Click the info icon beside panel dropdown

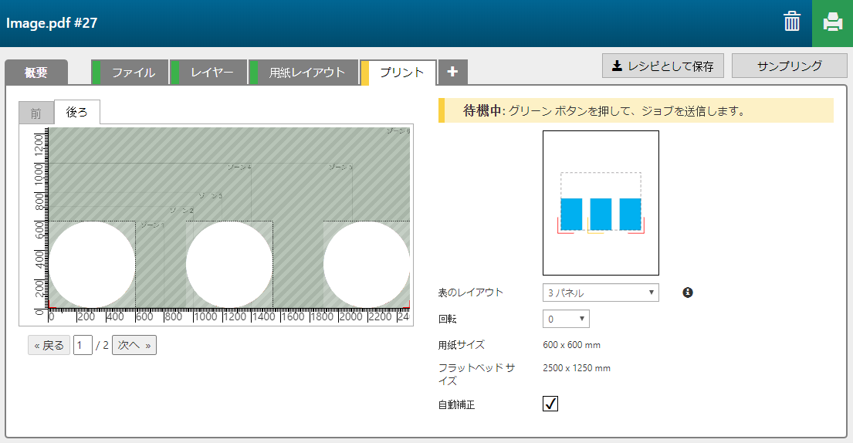pyautogui.click(x=688, y=293)
